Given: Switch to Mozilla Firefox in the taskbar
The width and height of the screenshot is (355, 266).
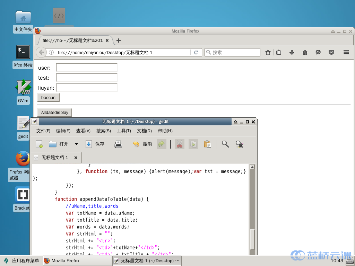Looking at the screenshot, I should (77, 261).
